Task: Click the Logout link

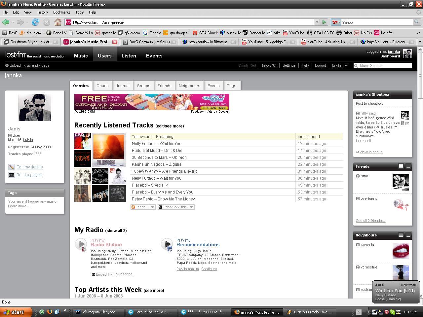Action: click(x=320, y=65)
